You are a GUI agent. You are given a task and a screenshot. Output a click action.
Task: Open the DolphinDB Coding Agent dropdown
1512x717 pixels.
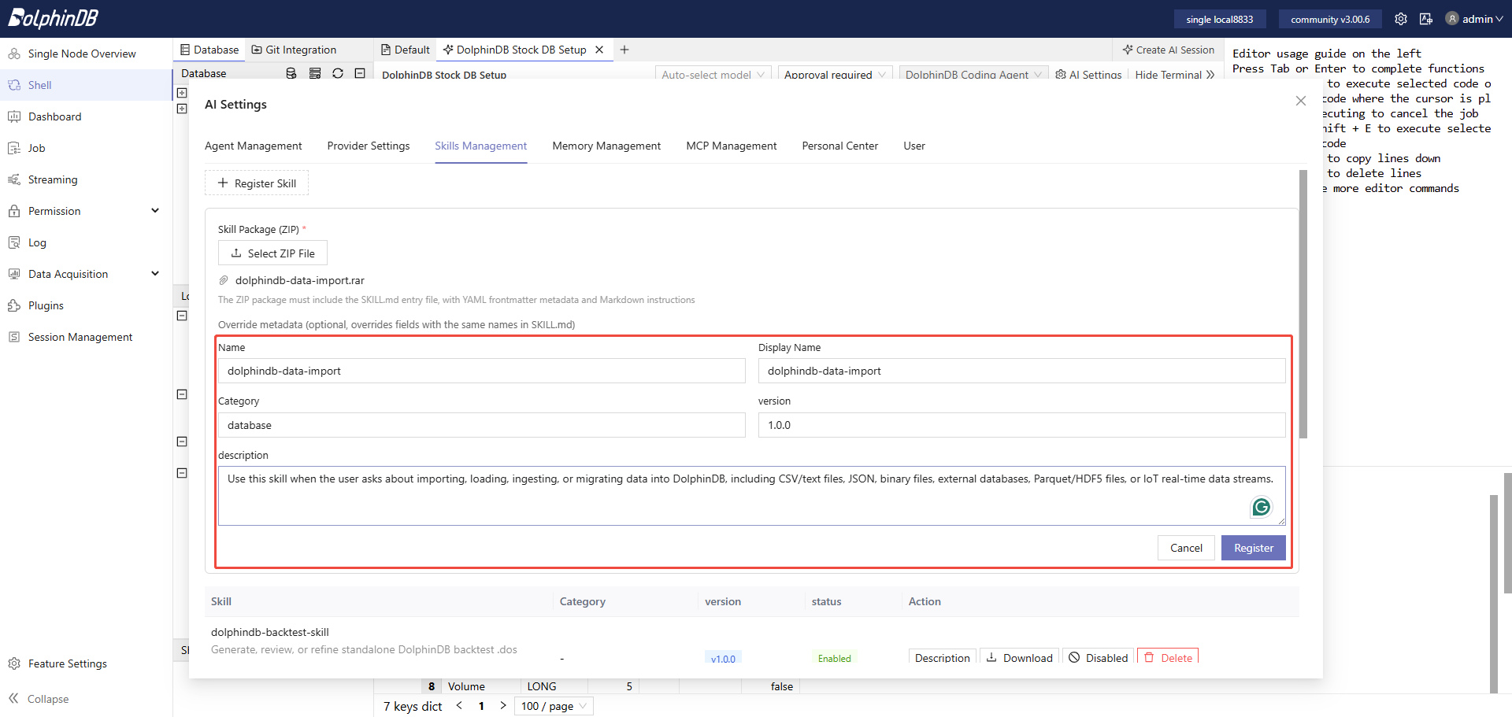(973, 74)
